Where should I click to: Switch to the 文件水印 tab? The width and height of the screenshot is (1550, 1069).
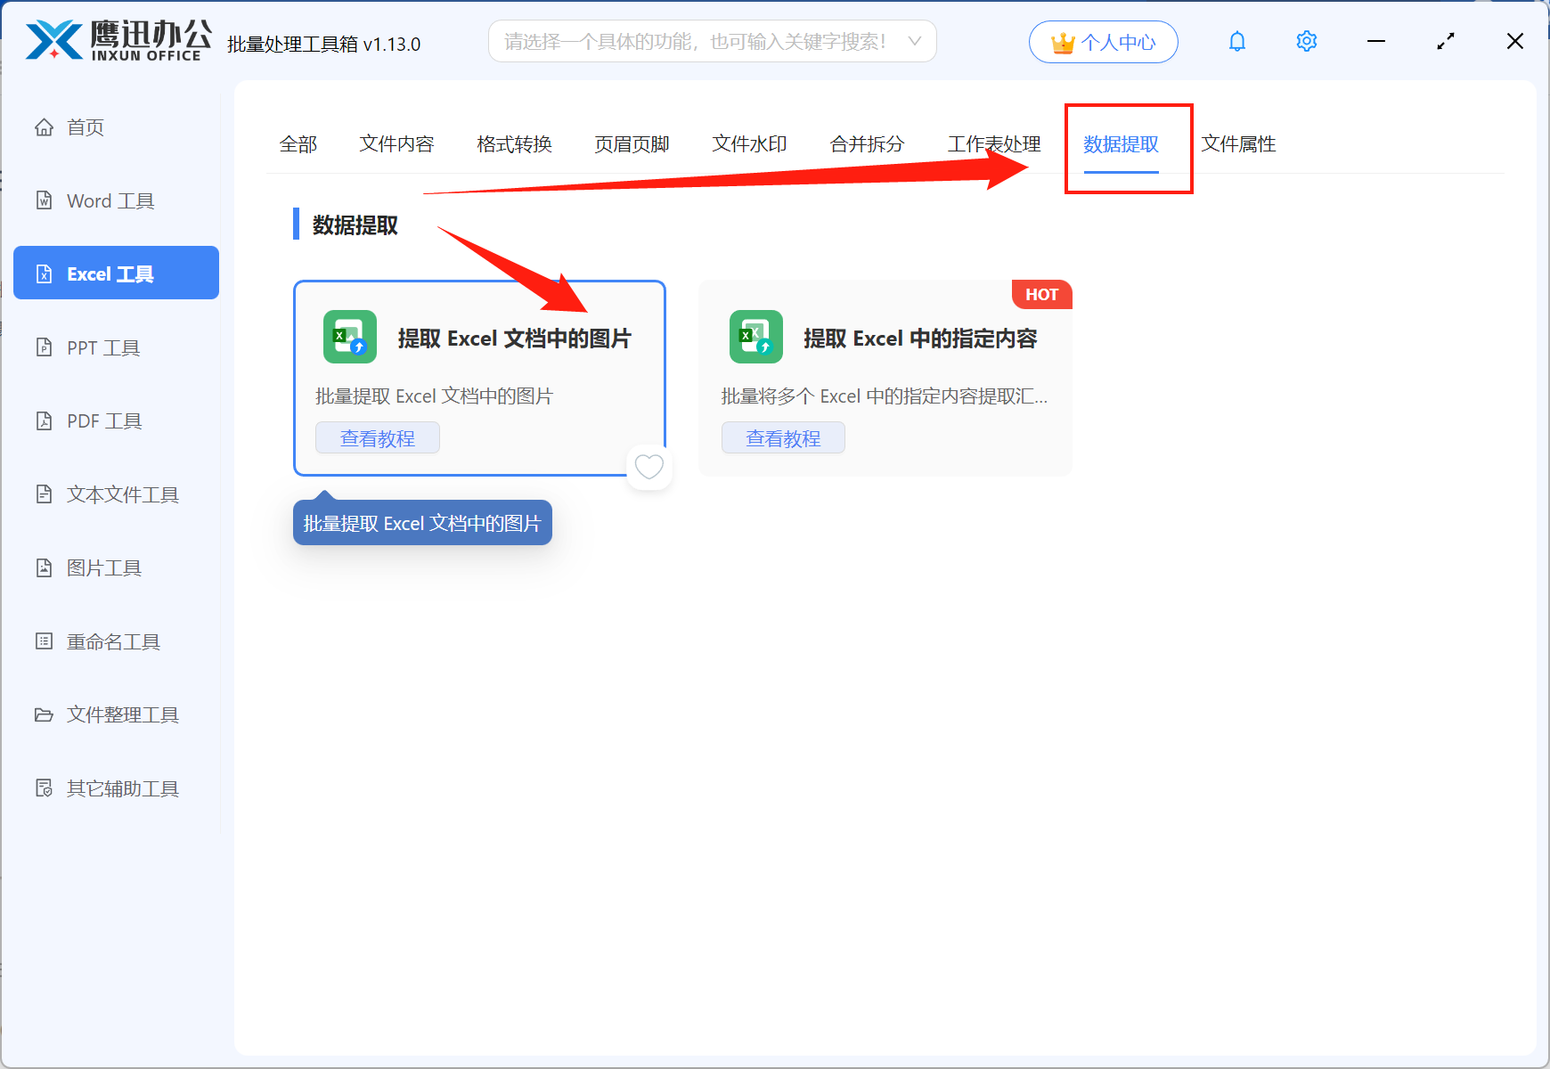(x=748, y=143)
